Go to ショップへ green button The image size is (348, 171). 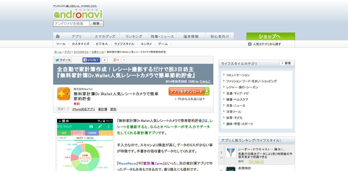[271, 36]
